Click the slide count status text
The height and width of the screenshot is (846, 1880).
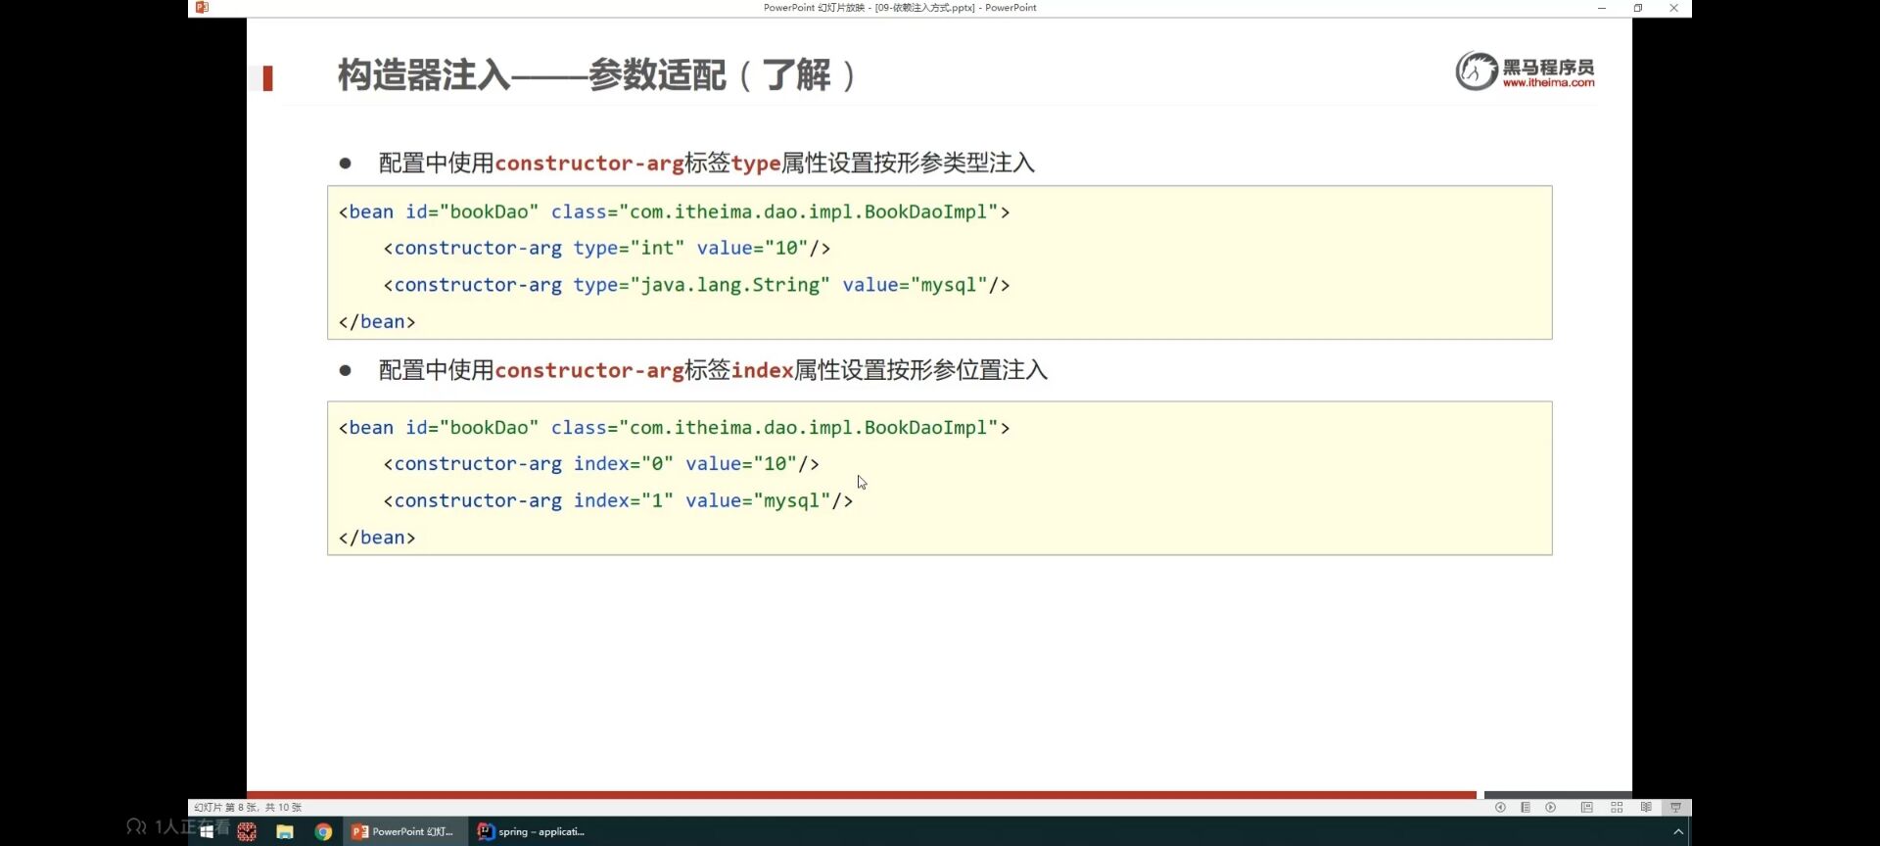[248, 808]
